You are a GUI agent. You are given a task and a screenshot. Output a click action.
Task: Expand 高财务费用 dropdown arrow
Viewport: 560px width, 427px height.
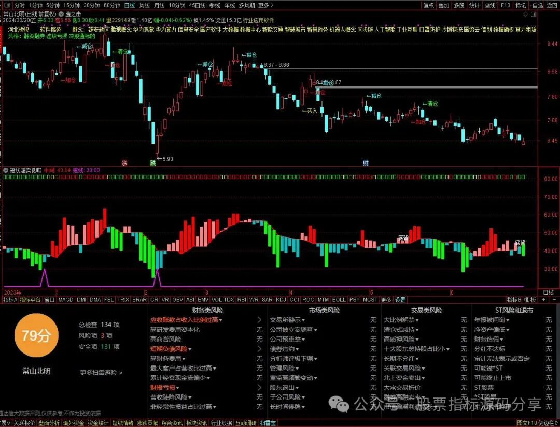tap(184, 359)
